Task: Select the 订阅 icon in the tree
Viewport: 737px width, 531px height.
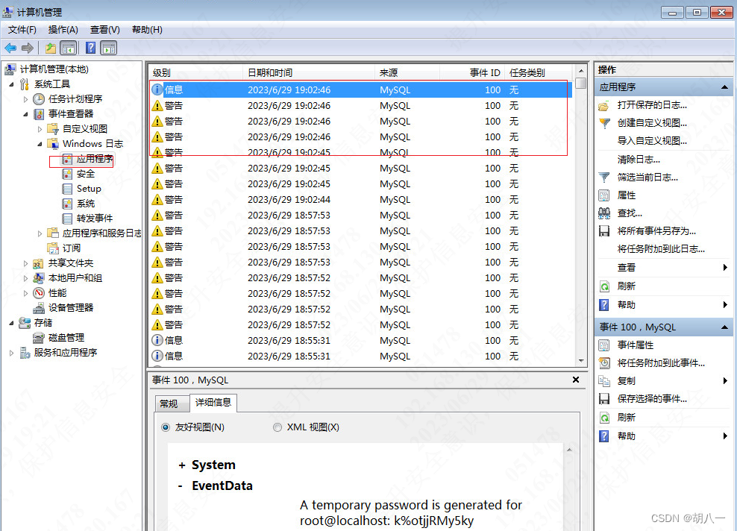Action: (53, 248)
